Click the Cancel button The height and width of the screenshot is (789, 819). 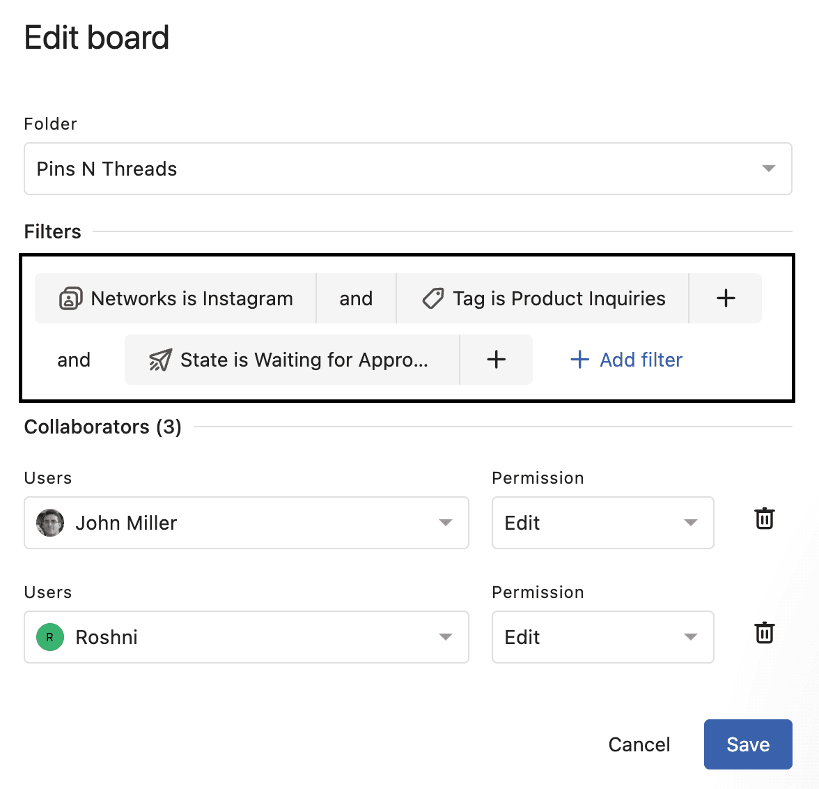coord(639,744)
